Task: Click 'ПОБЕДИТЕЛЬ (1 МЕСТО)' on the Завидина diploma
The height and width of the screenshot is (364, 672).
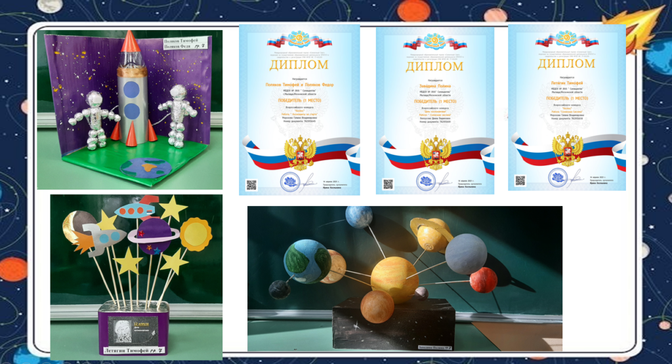Action: click(x=435, y=102)
